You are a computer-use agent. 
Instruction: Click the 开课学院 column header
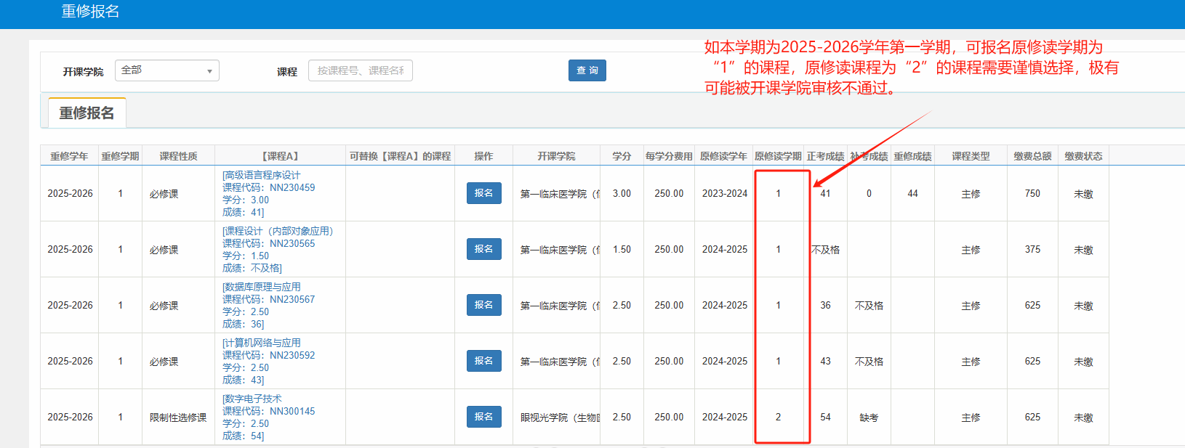[x=556, y=156]
